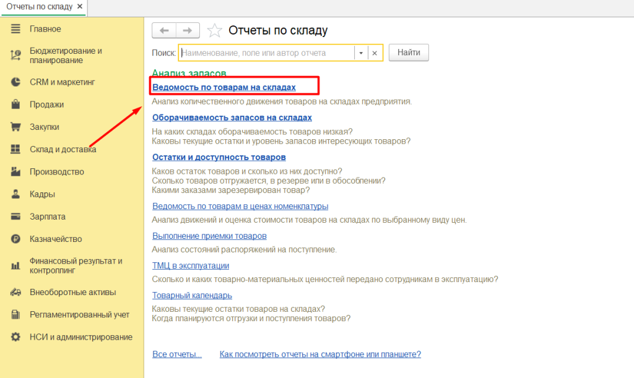Click the Кадры person icon
The image size is (634, 378).
[16, 194]
